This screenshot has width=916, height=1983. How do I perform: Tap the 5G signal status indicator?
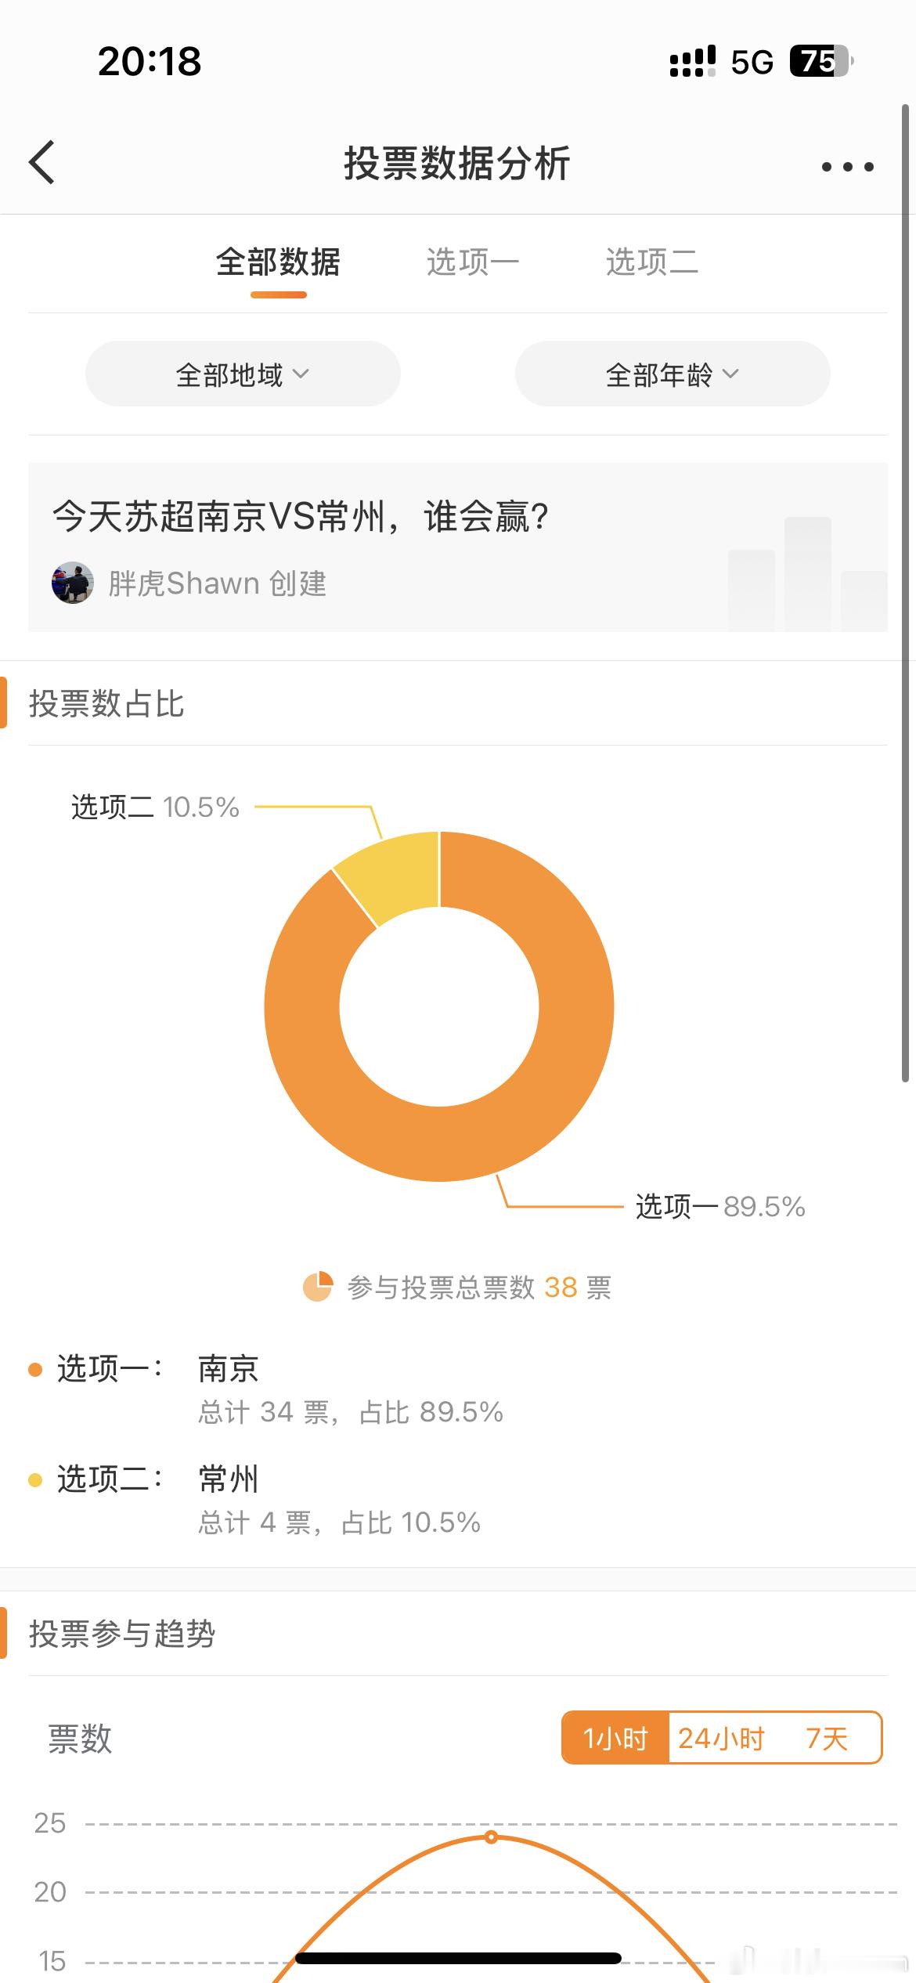[x=752, y=62]
